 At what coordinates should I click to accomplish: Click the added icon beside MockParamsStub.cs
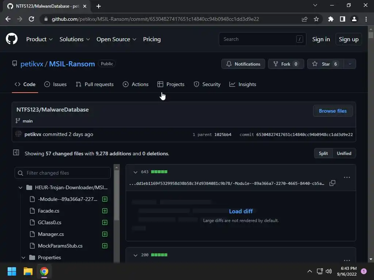105,246
